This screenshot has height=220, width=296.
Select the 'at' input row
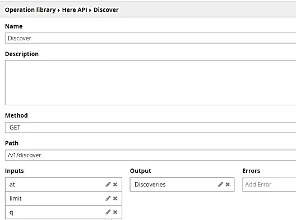[63, 184]
